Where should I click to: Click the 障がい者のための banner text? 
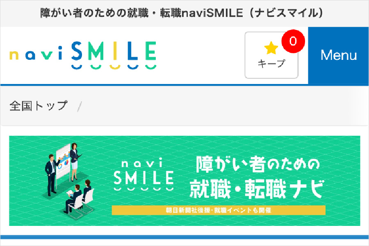258,164
